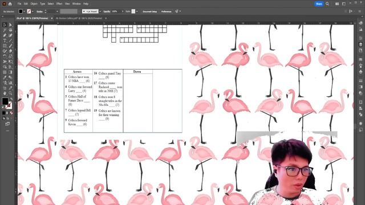Image resolution: width=365 pixels, height=205 pixels.
Task: Click control bar fill color swatch
Action: [21, 11]
